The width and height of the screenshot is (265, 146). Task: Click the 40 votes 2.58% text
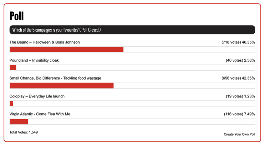(x=240, y=60)
